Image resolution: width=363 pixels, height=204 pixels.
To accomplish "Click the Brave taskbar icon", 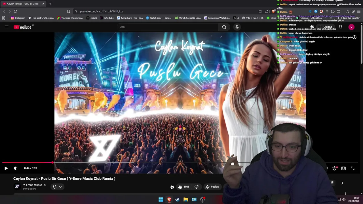I will point(169,199).
